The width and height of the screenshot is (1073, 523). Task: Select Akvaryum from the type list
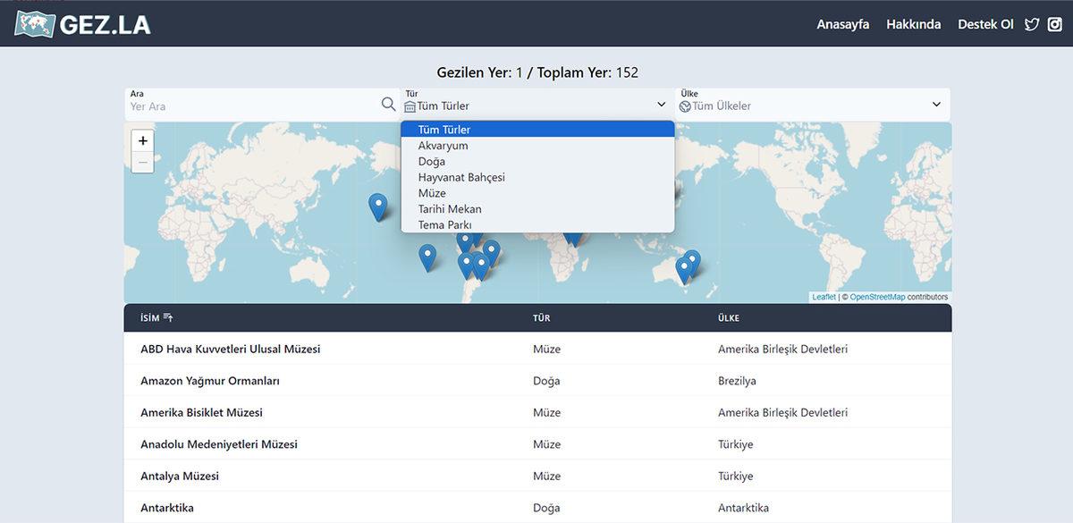(443, 146)
